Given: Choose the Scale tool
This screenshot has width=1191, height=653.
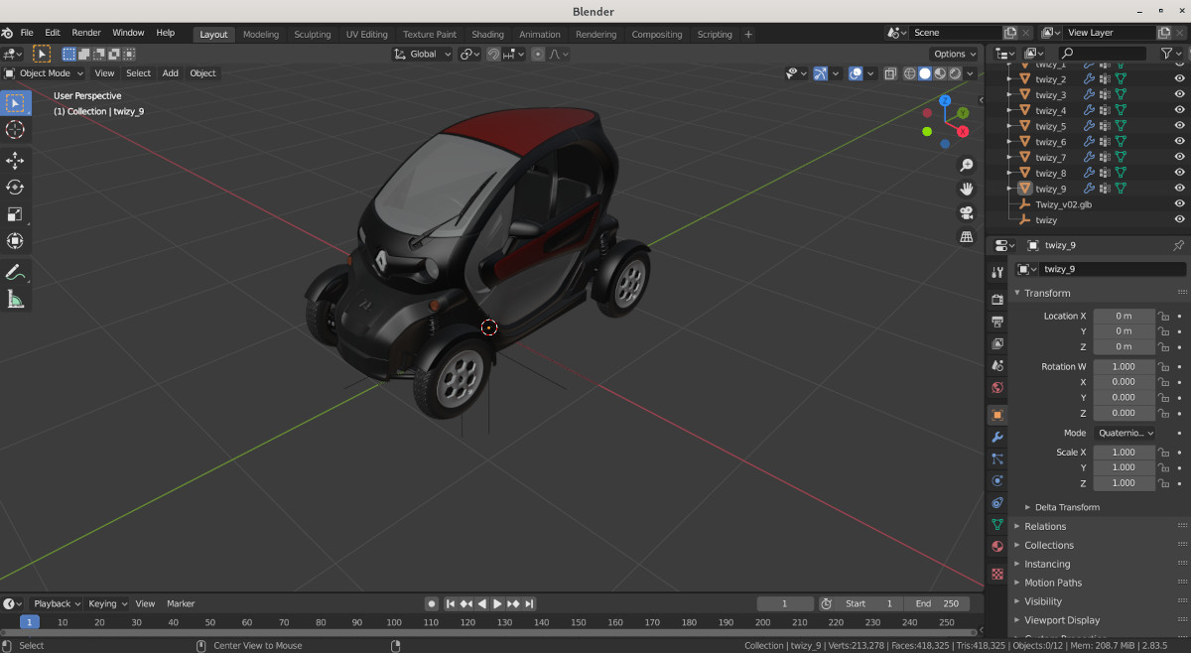Looking at the screenshot, I should pos(15,214).
